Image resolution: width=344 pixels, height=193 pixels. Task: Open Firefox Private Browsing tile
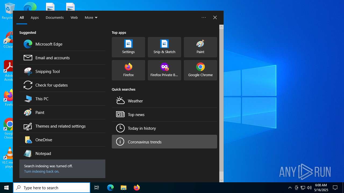(164, 70)
